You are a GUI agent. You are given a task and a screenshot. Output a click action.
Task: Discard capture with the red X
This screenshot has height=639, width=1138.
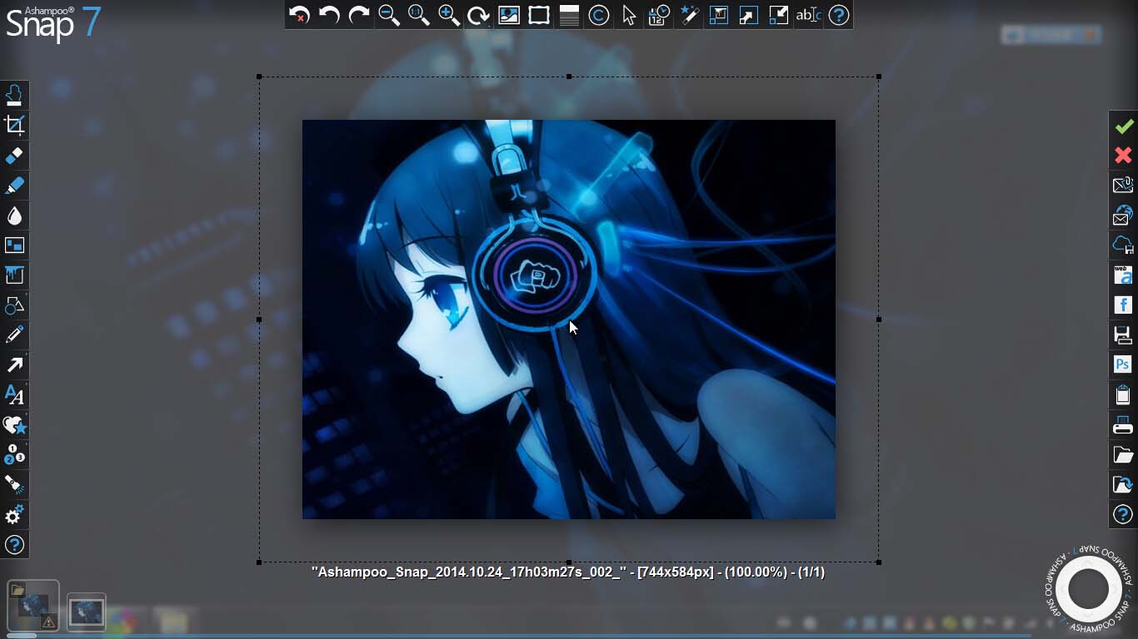tap(1123, 156)
